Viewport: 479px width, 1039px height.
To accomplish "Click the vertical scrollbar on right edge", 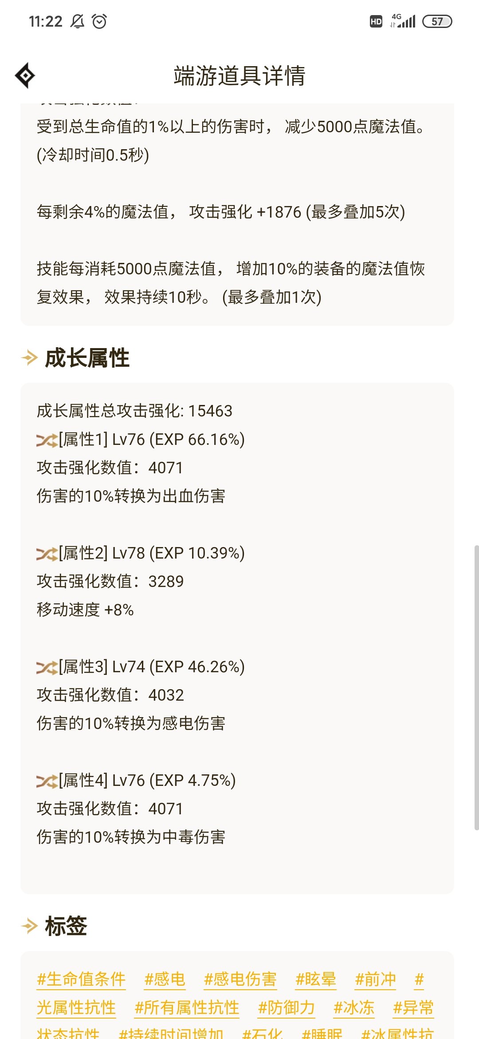I will pyautogui.click(x=476, y=687).
